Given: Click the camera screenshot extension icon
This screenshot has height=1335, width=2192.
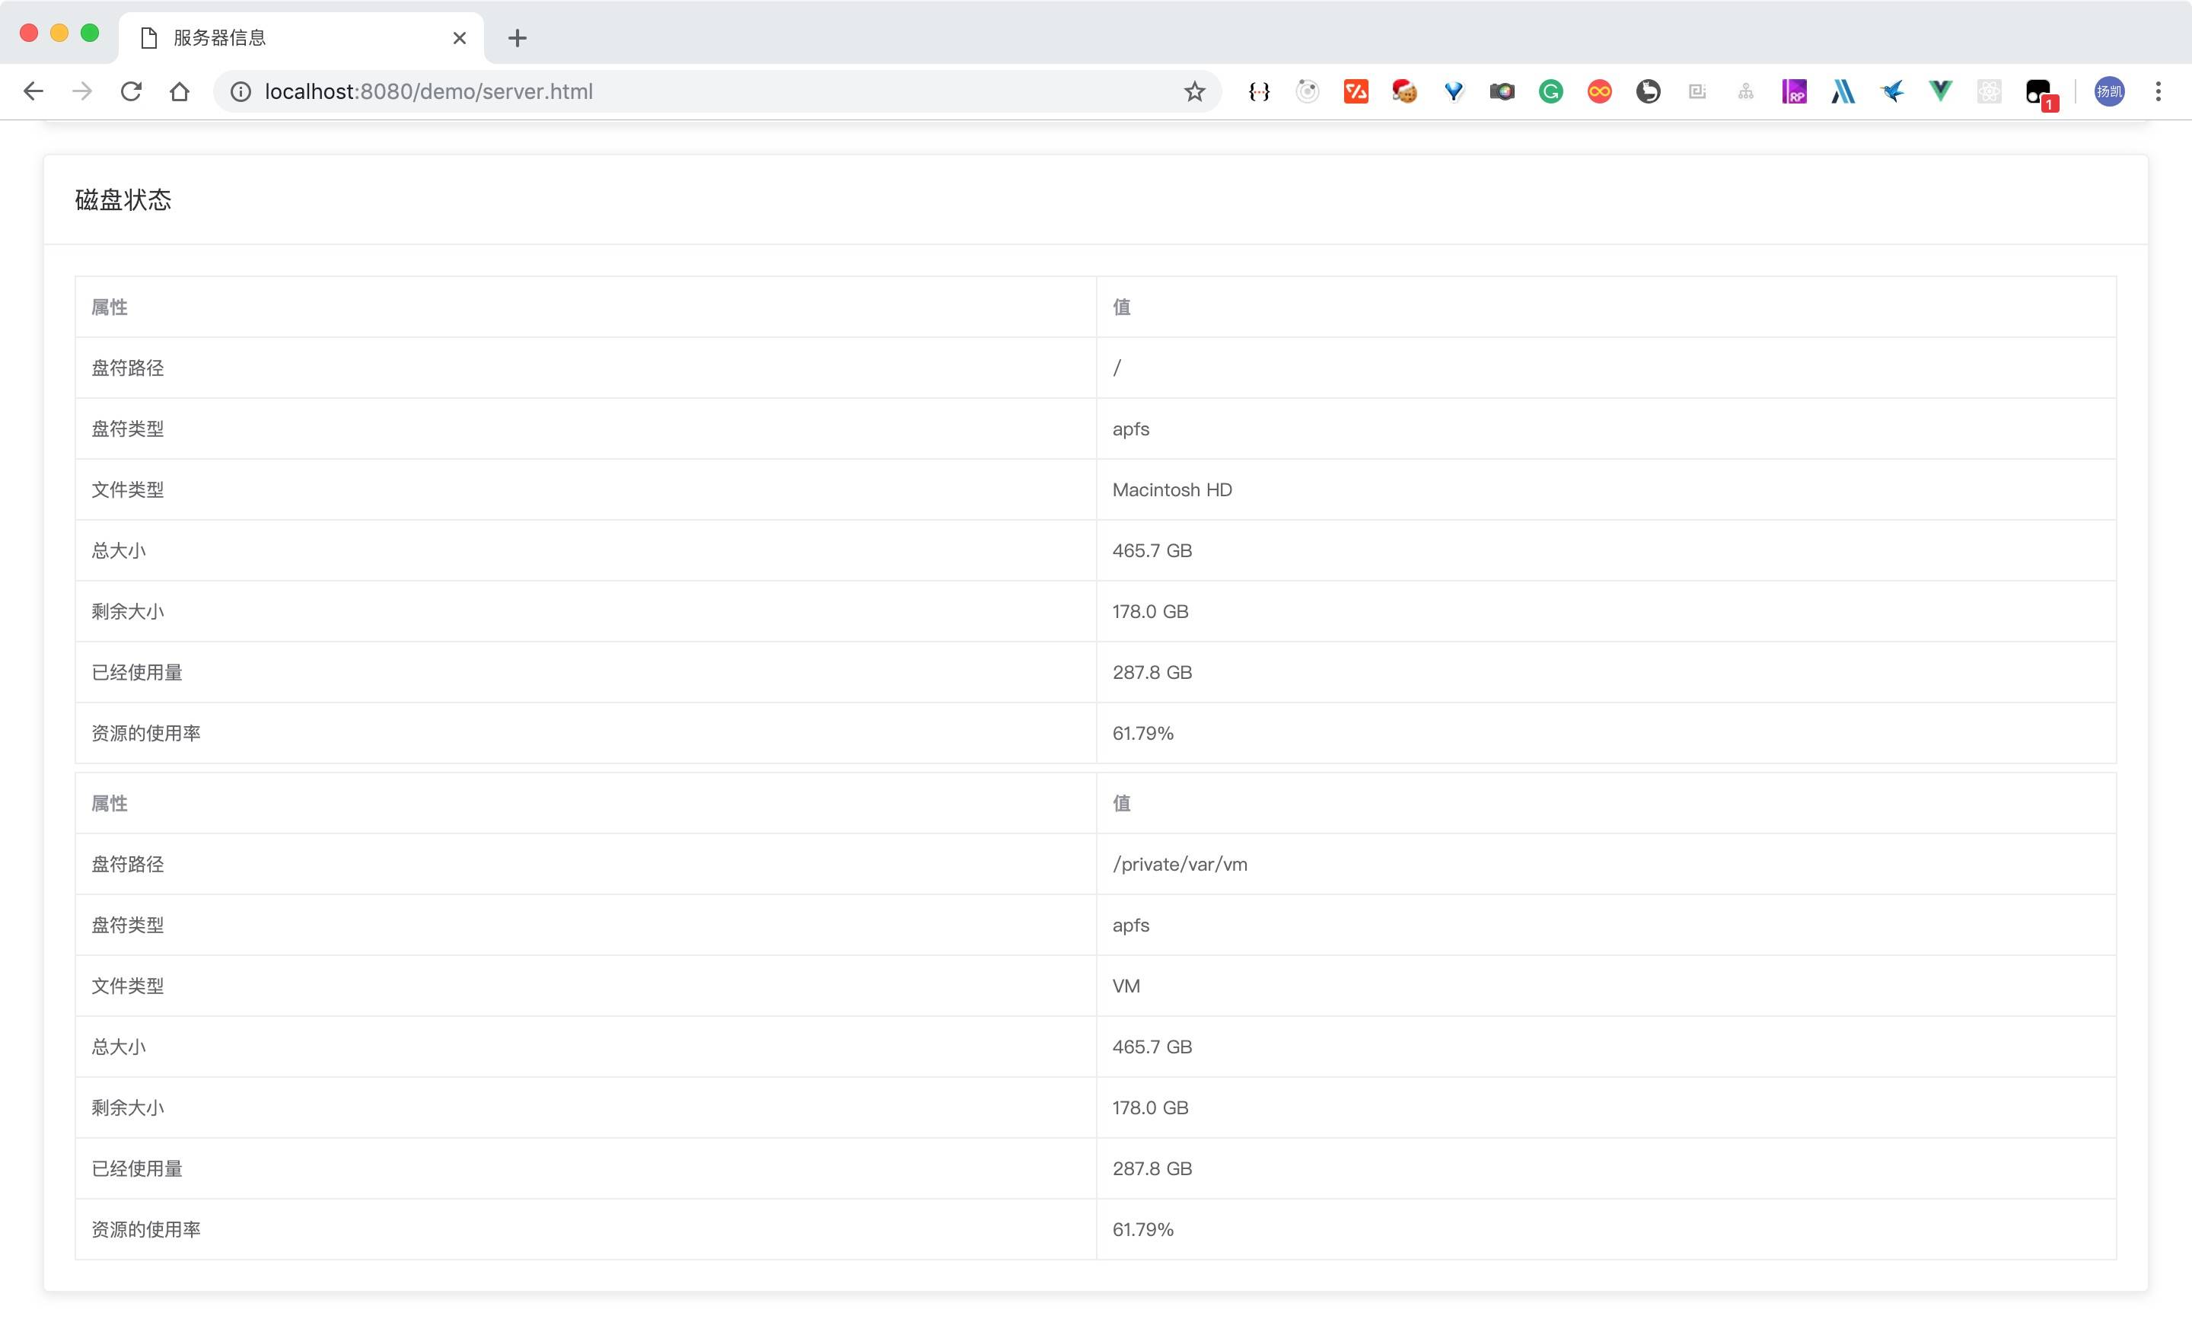Looking at the screenshot, I should pos(1502,91).
